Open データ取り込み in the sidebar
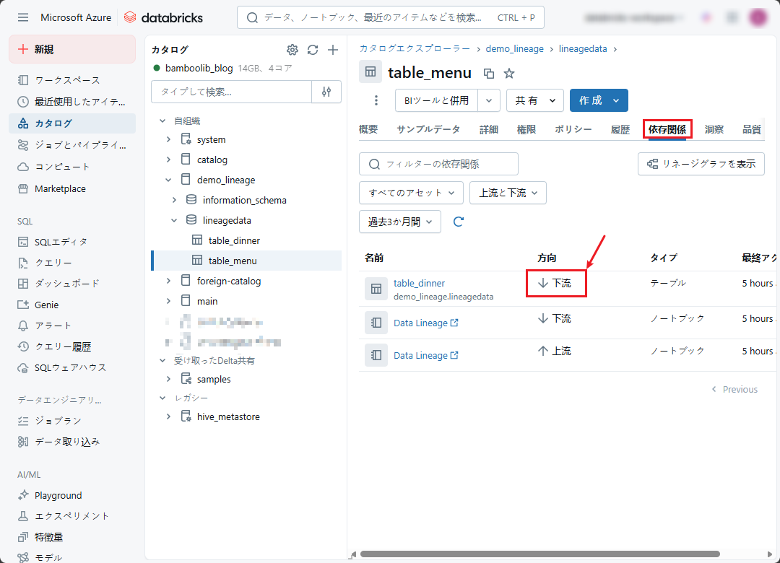This screenshot has height=563, width=780. [x=72, y=442]
